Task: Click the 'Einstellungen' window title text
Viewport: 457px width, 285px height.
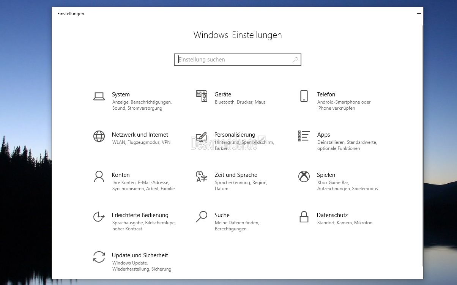Action: click(x=71, y=14)
